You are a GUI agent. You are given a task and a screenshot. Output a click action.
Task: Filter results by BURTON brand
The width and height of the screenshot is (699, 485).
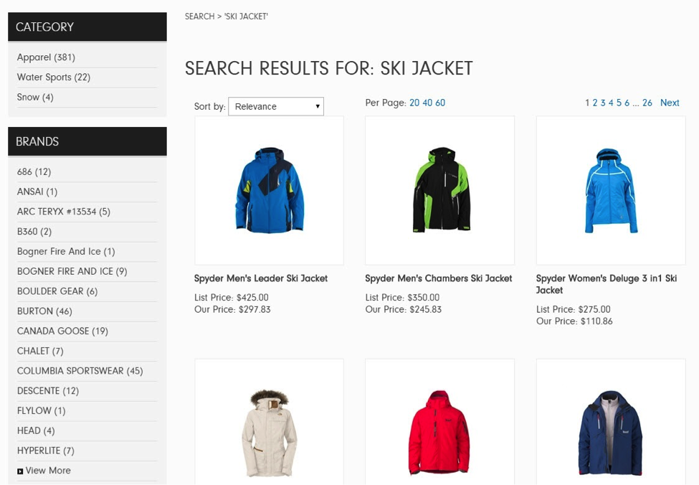tap(44, 311)
